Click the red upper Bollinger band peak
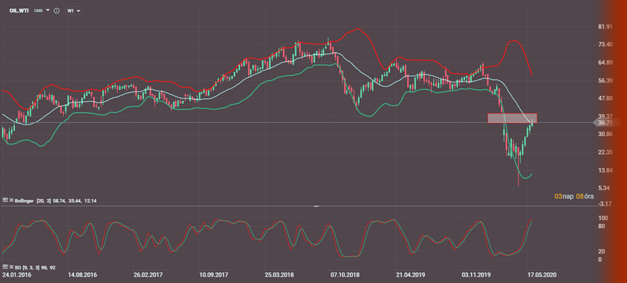 click(356, 29)
